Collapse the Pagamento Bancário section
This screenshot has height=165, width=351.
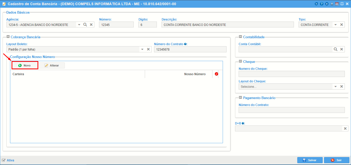pyautogui.click(x=240, y=98)
